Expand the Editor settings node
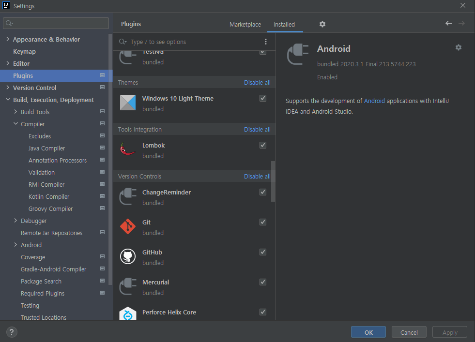475x342 pixels. tap(8, 63)
